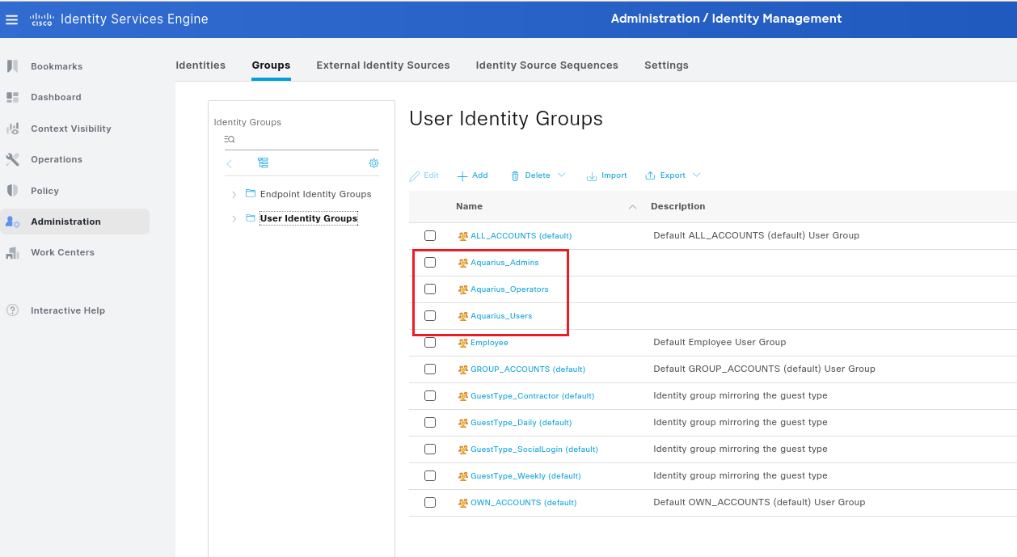Open the GuestType_Contractor (default) link
Image resolution: width=1017 pixels, height=557 pixels.
click(x=532, y=396)
